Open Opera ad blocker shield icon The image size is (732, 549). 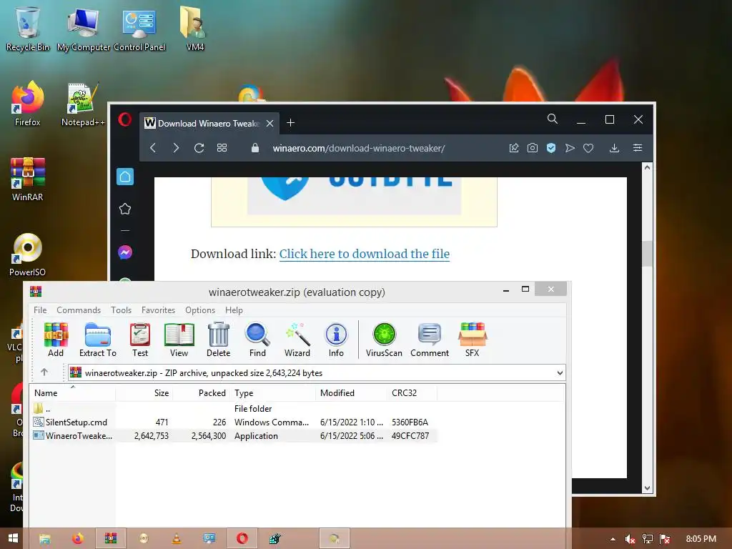551,148
